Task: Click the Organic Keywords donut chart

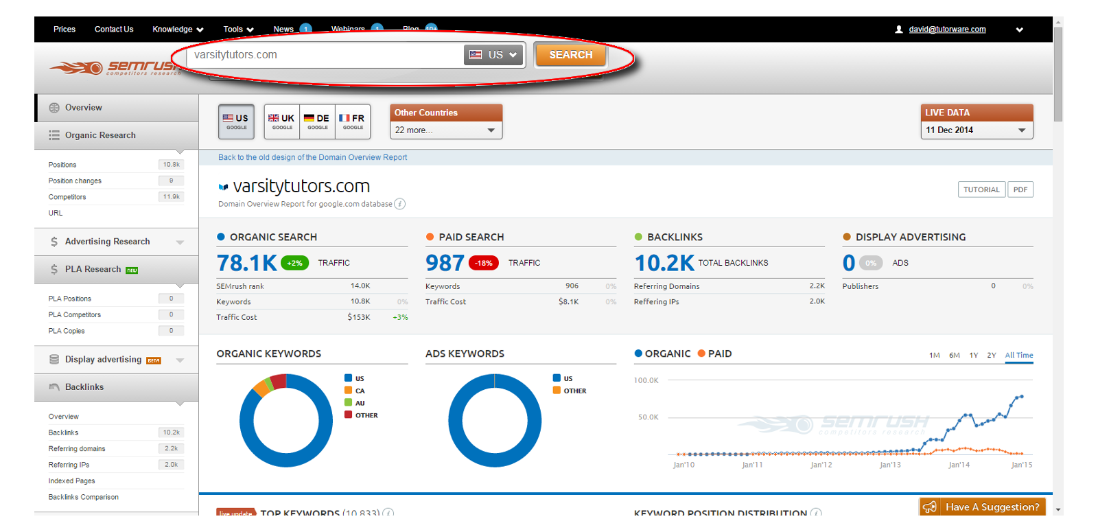Action: [286, 420]
